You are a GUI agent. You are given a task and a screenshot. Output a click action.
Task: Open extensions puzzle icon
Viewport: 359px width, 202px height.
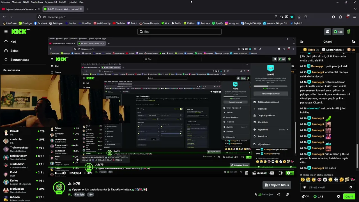pyautogui.click(x=340, y=17)
